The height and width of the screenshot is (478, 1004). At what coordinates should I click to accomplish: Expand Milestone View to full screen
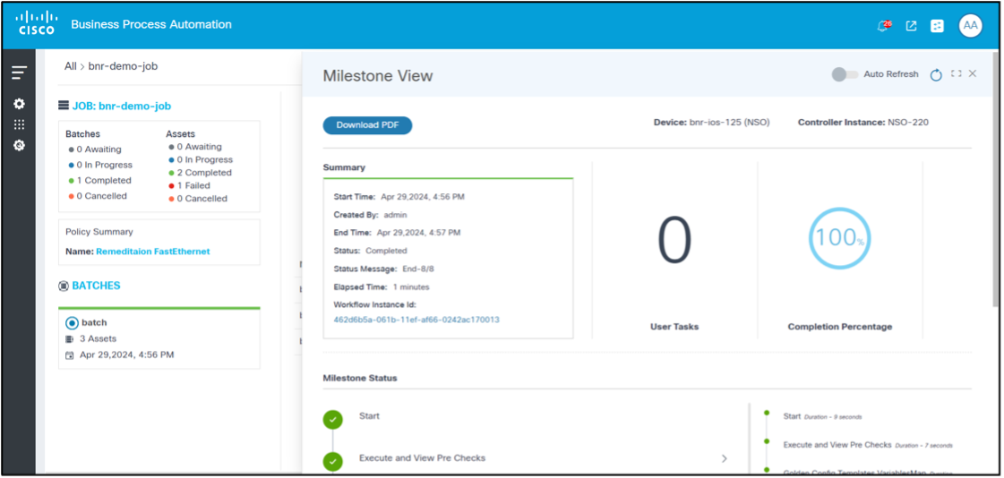pyautogui.click(x=956, y=73)
